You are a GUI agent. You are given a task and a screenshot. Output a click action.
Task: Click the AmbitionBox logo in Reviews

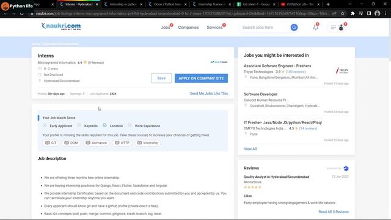click(346, 169)
